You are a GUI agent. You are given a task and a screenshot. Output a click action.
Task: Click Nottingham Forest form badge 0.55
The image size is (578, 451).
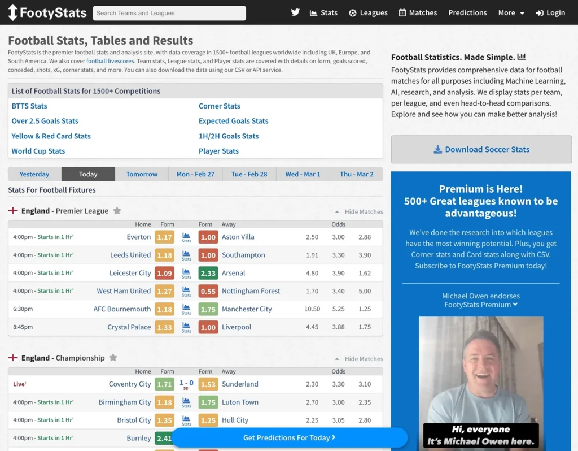click(208, 291)
